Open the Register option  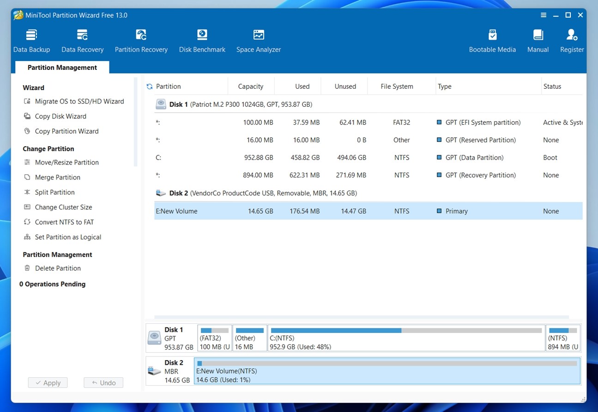click(572, 40)
